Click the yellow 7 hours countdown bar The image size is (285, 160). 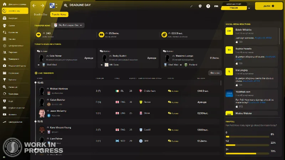click(x=234, y=8)
